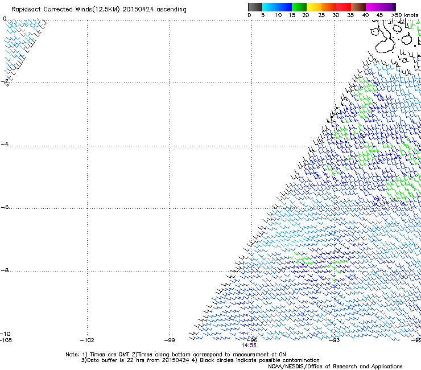Click the 'NOAA/NESDIS/Office of Research and Applications' credit
The width and height of the screenshot is (421, 370).
pyautogui.click(x=335, y=367)
